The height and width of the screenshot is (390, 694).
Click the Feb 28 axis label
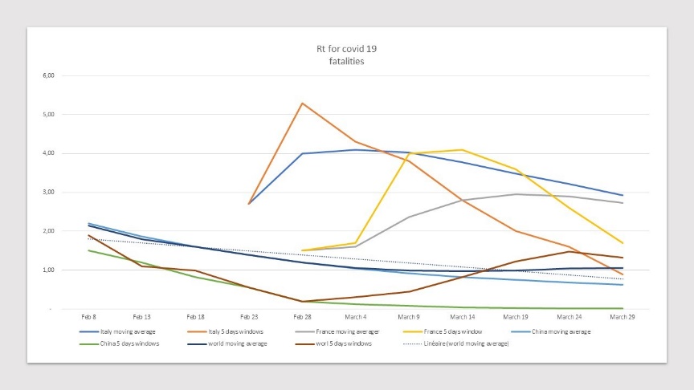pyautogui.click(x=302, y=317)
